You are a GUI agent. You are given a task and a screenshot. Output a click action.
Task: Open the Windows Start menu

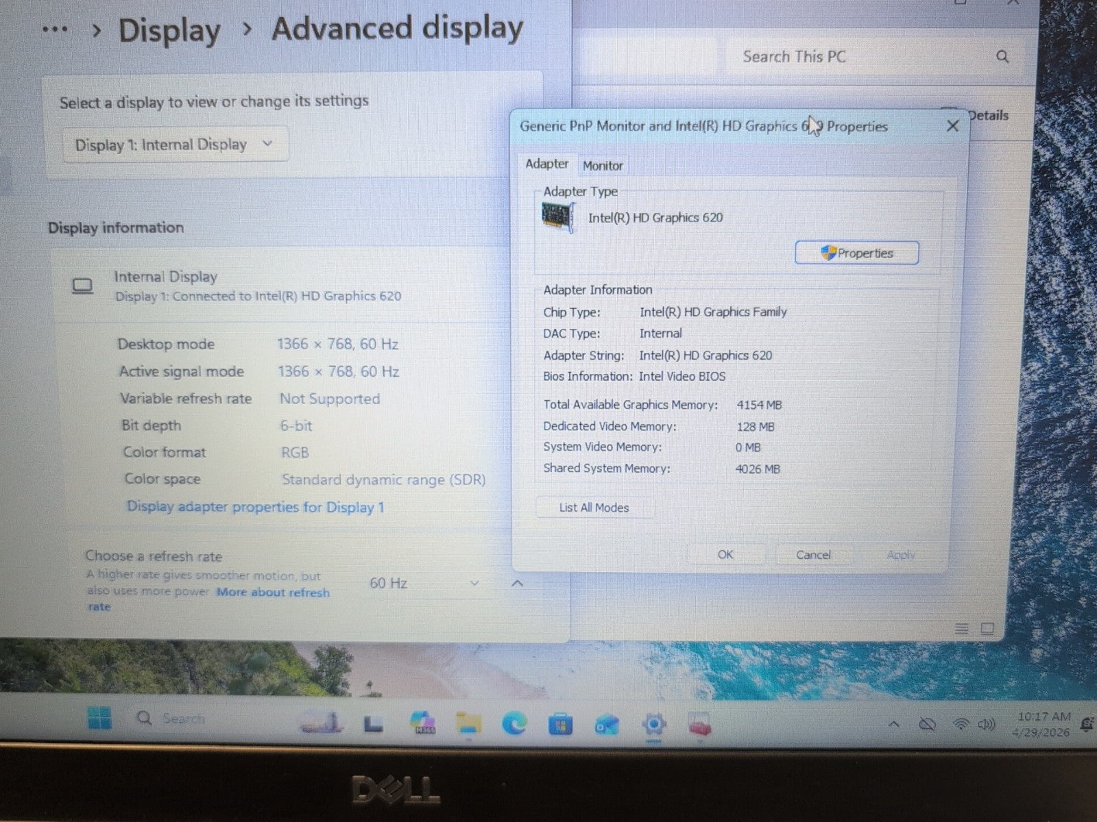click(x=99, y=719)
